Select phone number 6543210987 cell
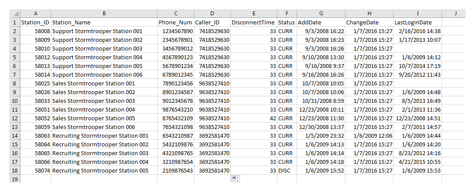The image size is (472, 190). (175, 136)
